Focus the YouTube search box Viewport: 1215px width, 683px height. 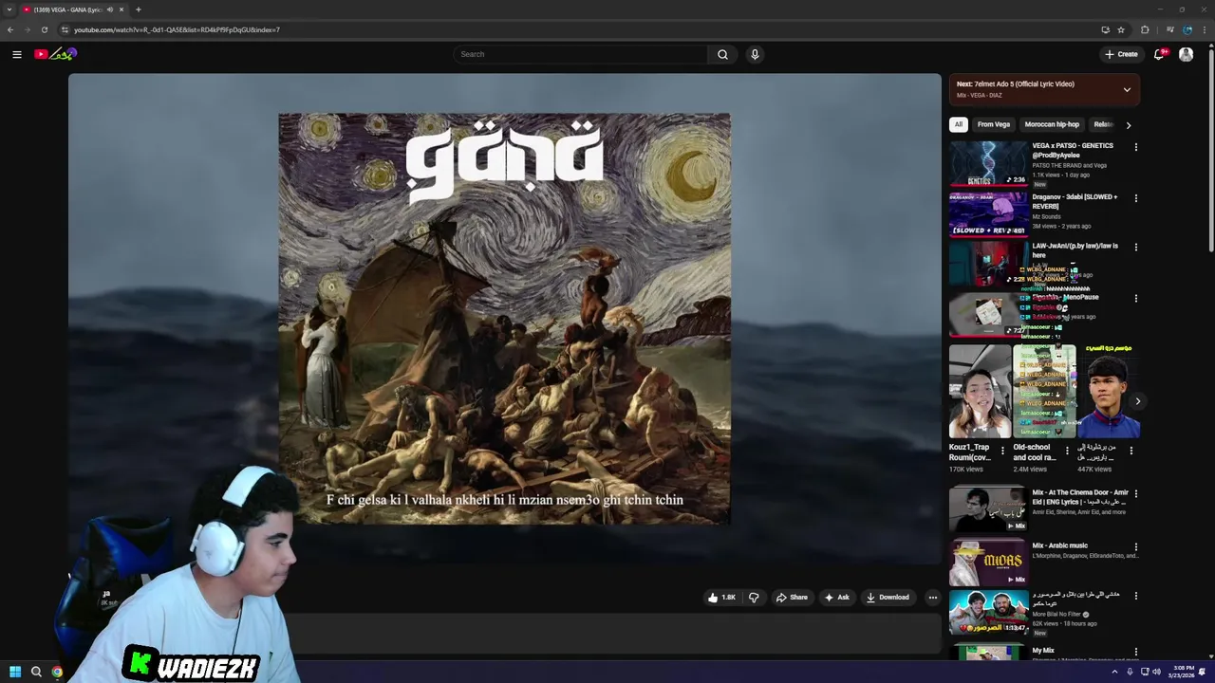(x=580, y=54)
